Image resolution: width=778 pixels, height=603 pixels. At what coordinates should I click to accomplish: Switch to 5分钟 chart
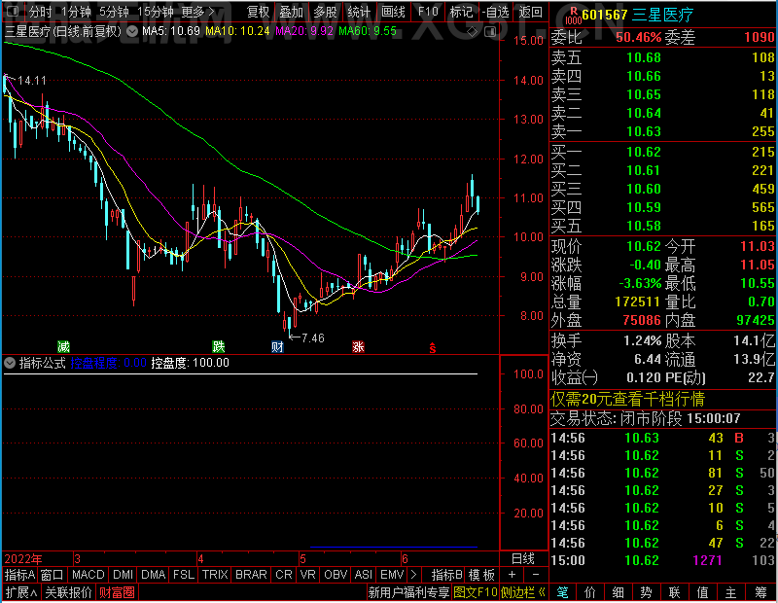click(114, 12)
